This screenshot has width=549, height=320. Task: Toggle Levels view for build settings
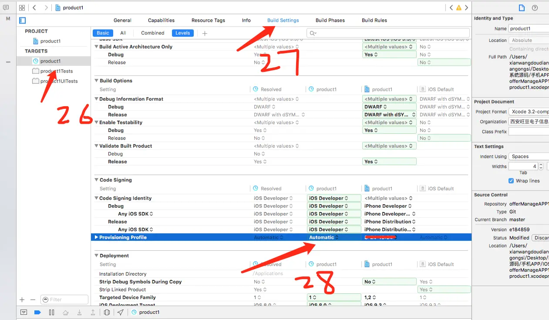[x=182, y=33]
